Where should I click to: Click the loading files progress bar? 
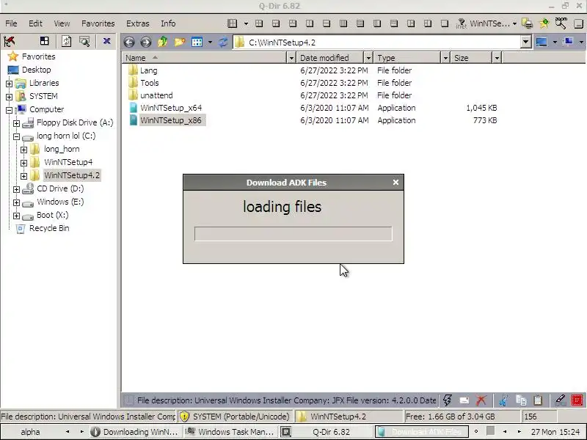[x=293, y=234]
